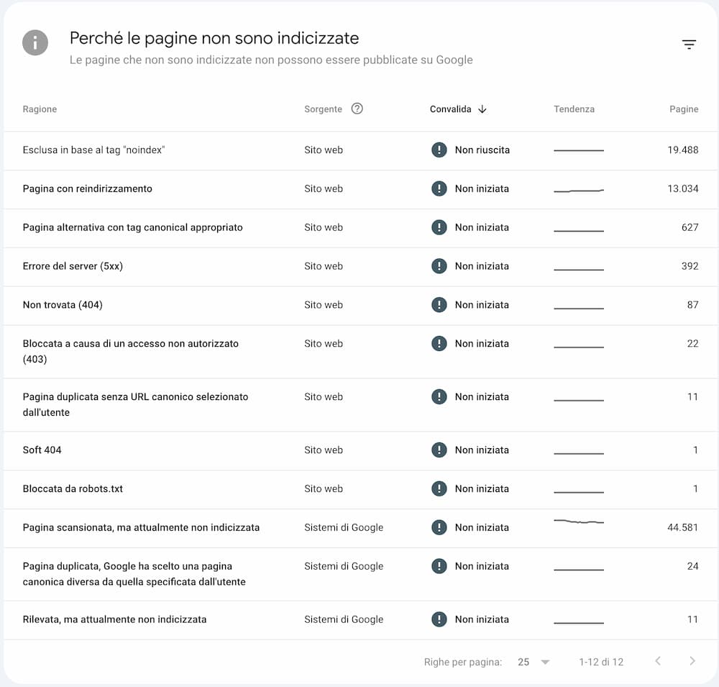Screen dimensions: 719x687
Task: Open the filter rows icon
Action: (689, 45)
